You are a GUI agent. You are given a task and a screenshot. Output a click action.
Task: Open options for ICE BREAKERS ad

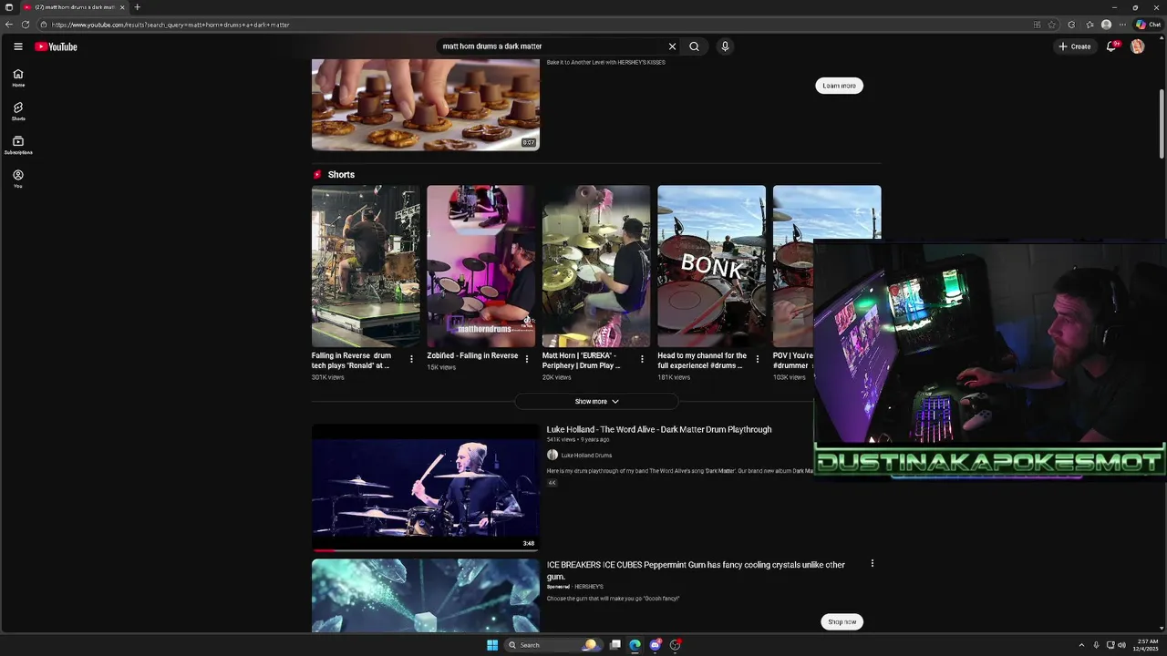coord(873,563)
